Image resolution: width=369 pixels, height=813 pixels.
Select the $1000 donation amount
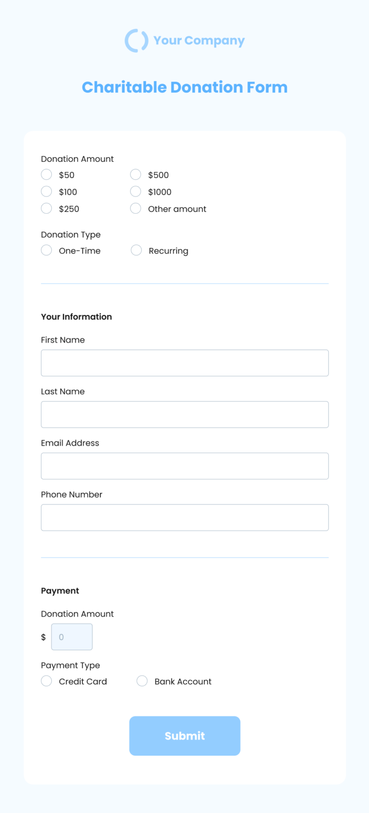tap(136, 191)
